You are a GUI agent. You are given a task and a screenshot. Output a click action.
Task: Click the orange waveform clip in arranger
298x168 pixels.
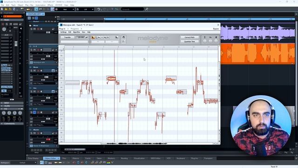click(257, 54)
